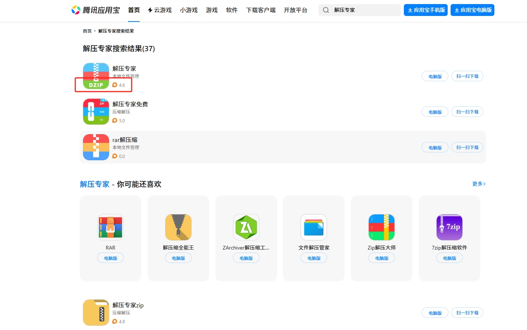Expand 更多 recommendations link

coord(479,184)
